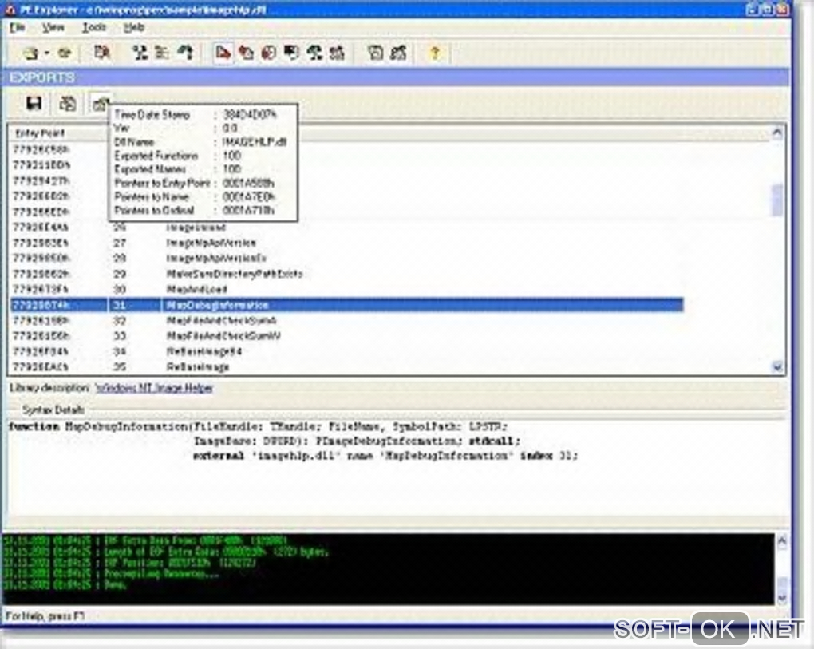Click the toolbar icon after Section Headers

pyautogui.click(x=185, y=53)
